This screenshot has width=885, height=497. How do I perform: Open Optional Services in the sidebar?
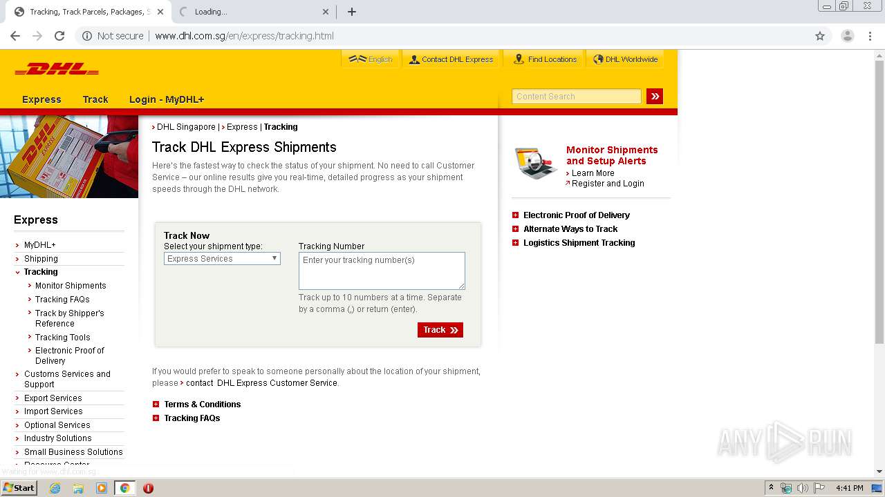[57, 425]
